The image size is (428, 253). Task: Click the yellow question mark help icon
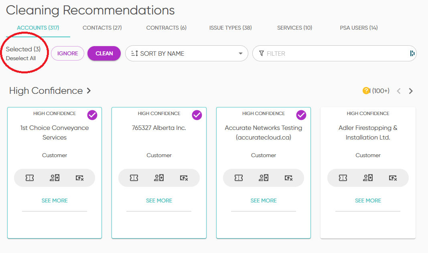[x=366, y=91]
